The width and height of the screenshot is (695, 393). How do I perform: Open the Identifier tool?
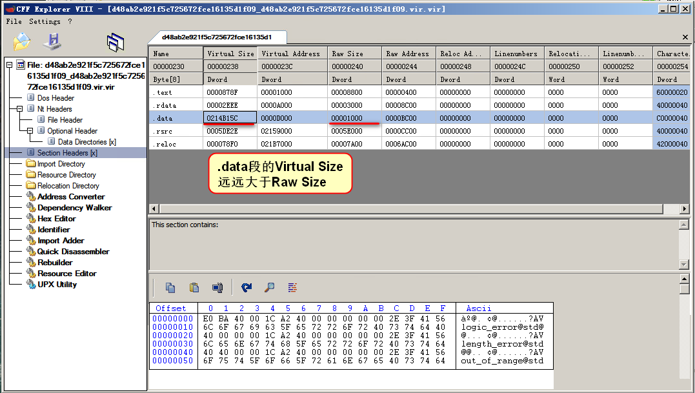[54, 230]
